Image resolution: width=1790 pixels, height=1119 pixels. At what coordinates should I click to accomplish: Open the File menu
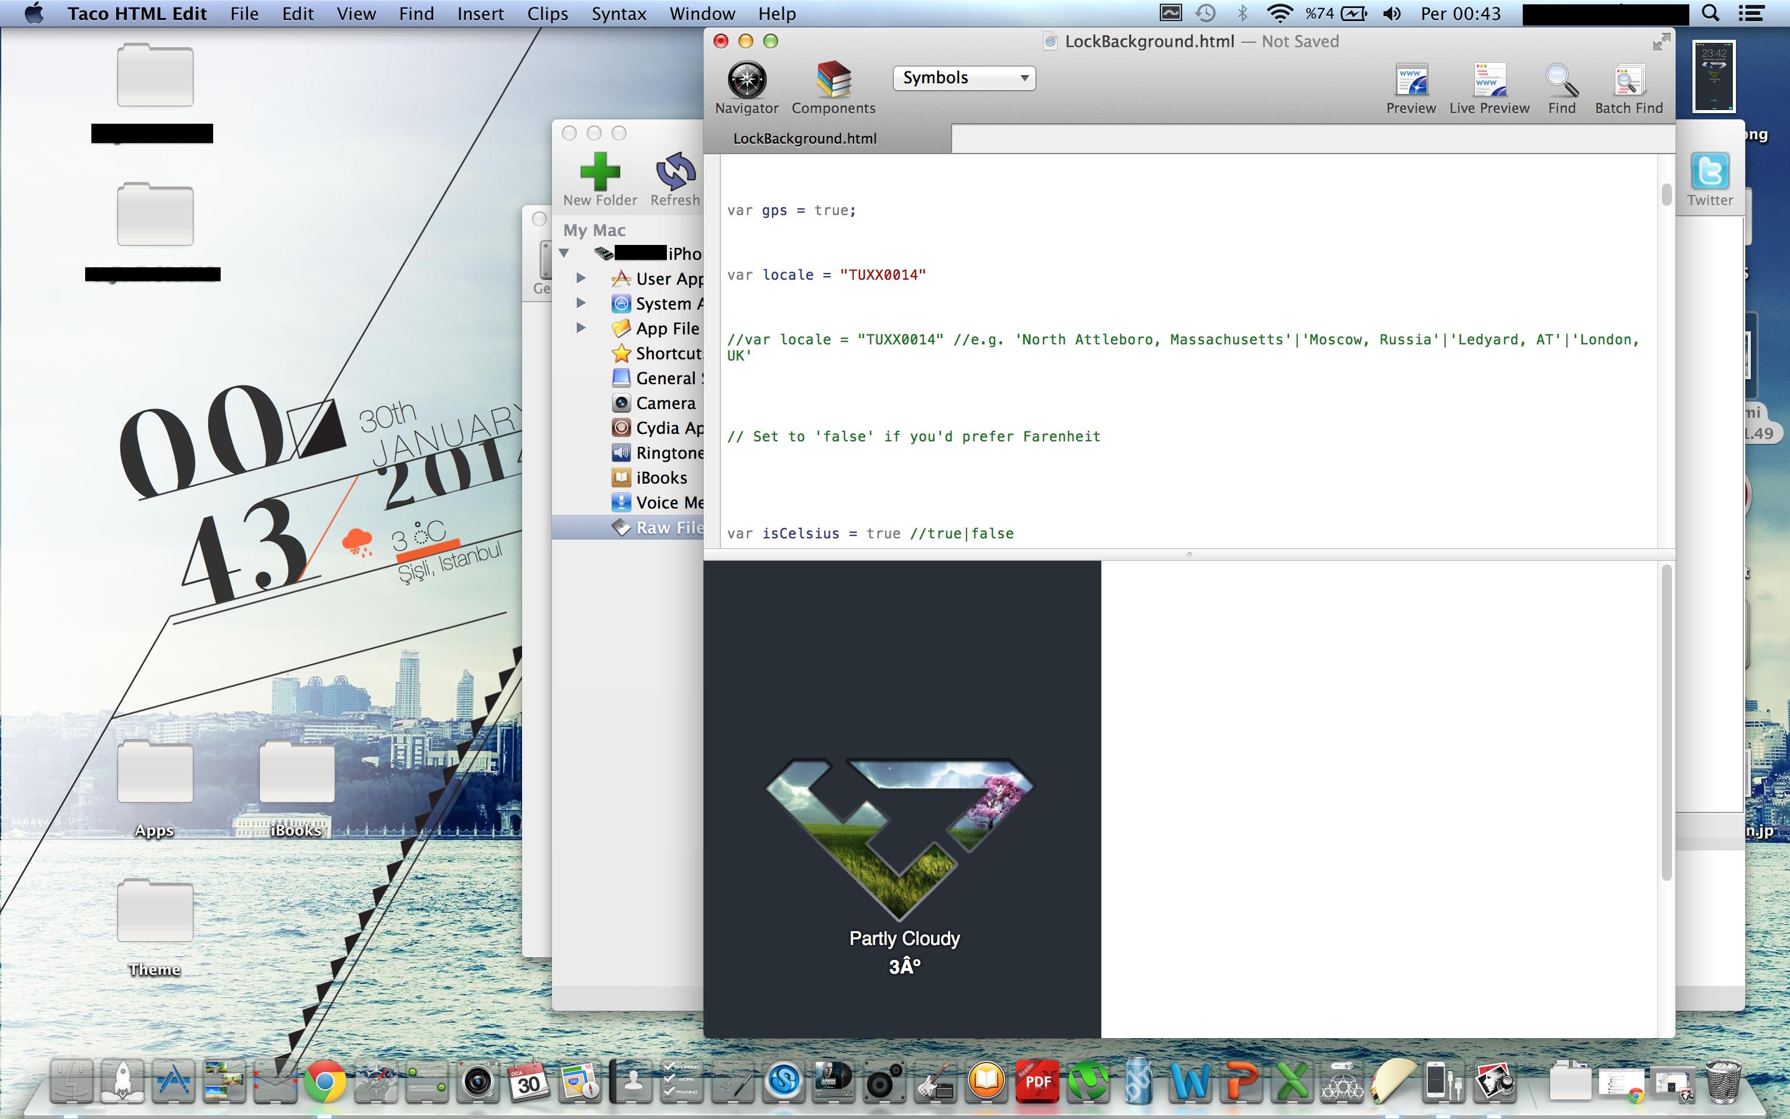pyautogui.click(x=244, y=13)
